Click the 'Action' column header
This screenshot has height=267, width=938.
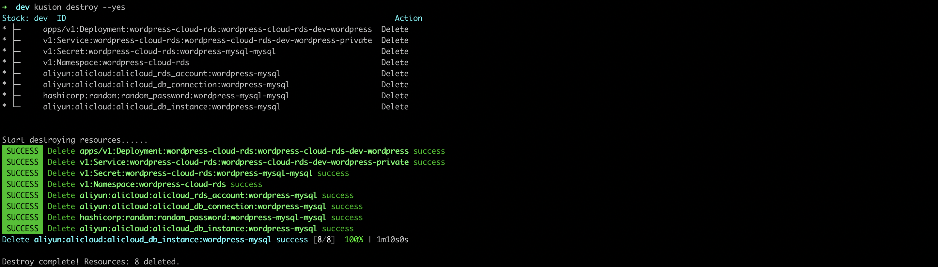pyautogui.click(x=408, y=18)
